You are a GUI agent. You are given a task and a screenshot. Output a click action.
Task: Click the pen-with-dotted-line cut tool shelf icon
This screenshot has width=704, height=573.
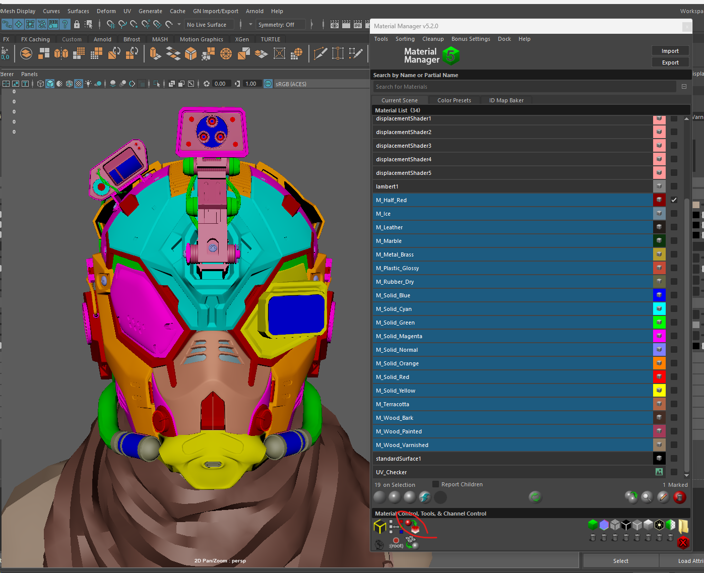pyautogui.click(x=356, y=53)
